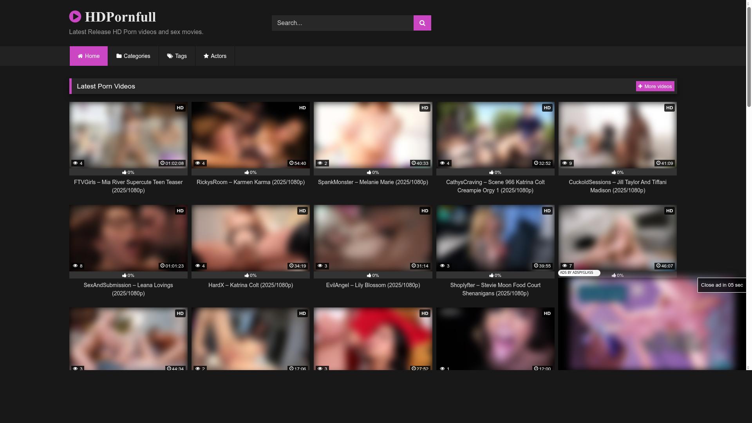752x423 pixels.
Task: Click the thumbs-up icon under the SpankMonster video
Action: (x=369, y=172)
